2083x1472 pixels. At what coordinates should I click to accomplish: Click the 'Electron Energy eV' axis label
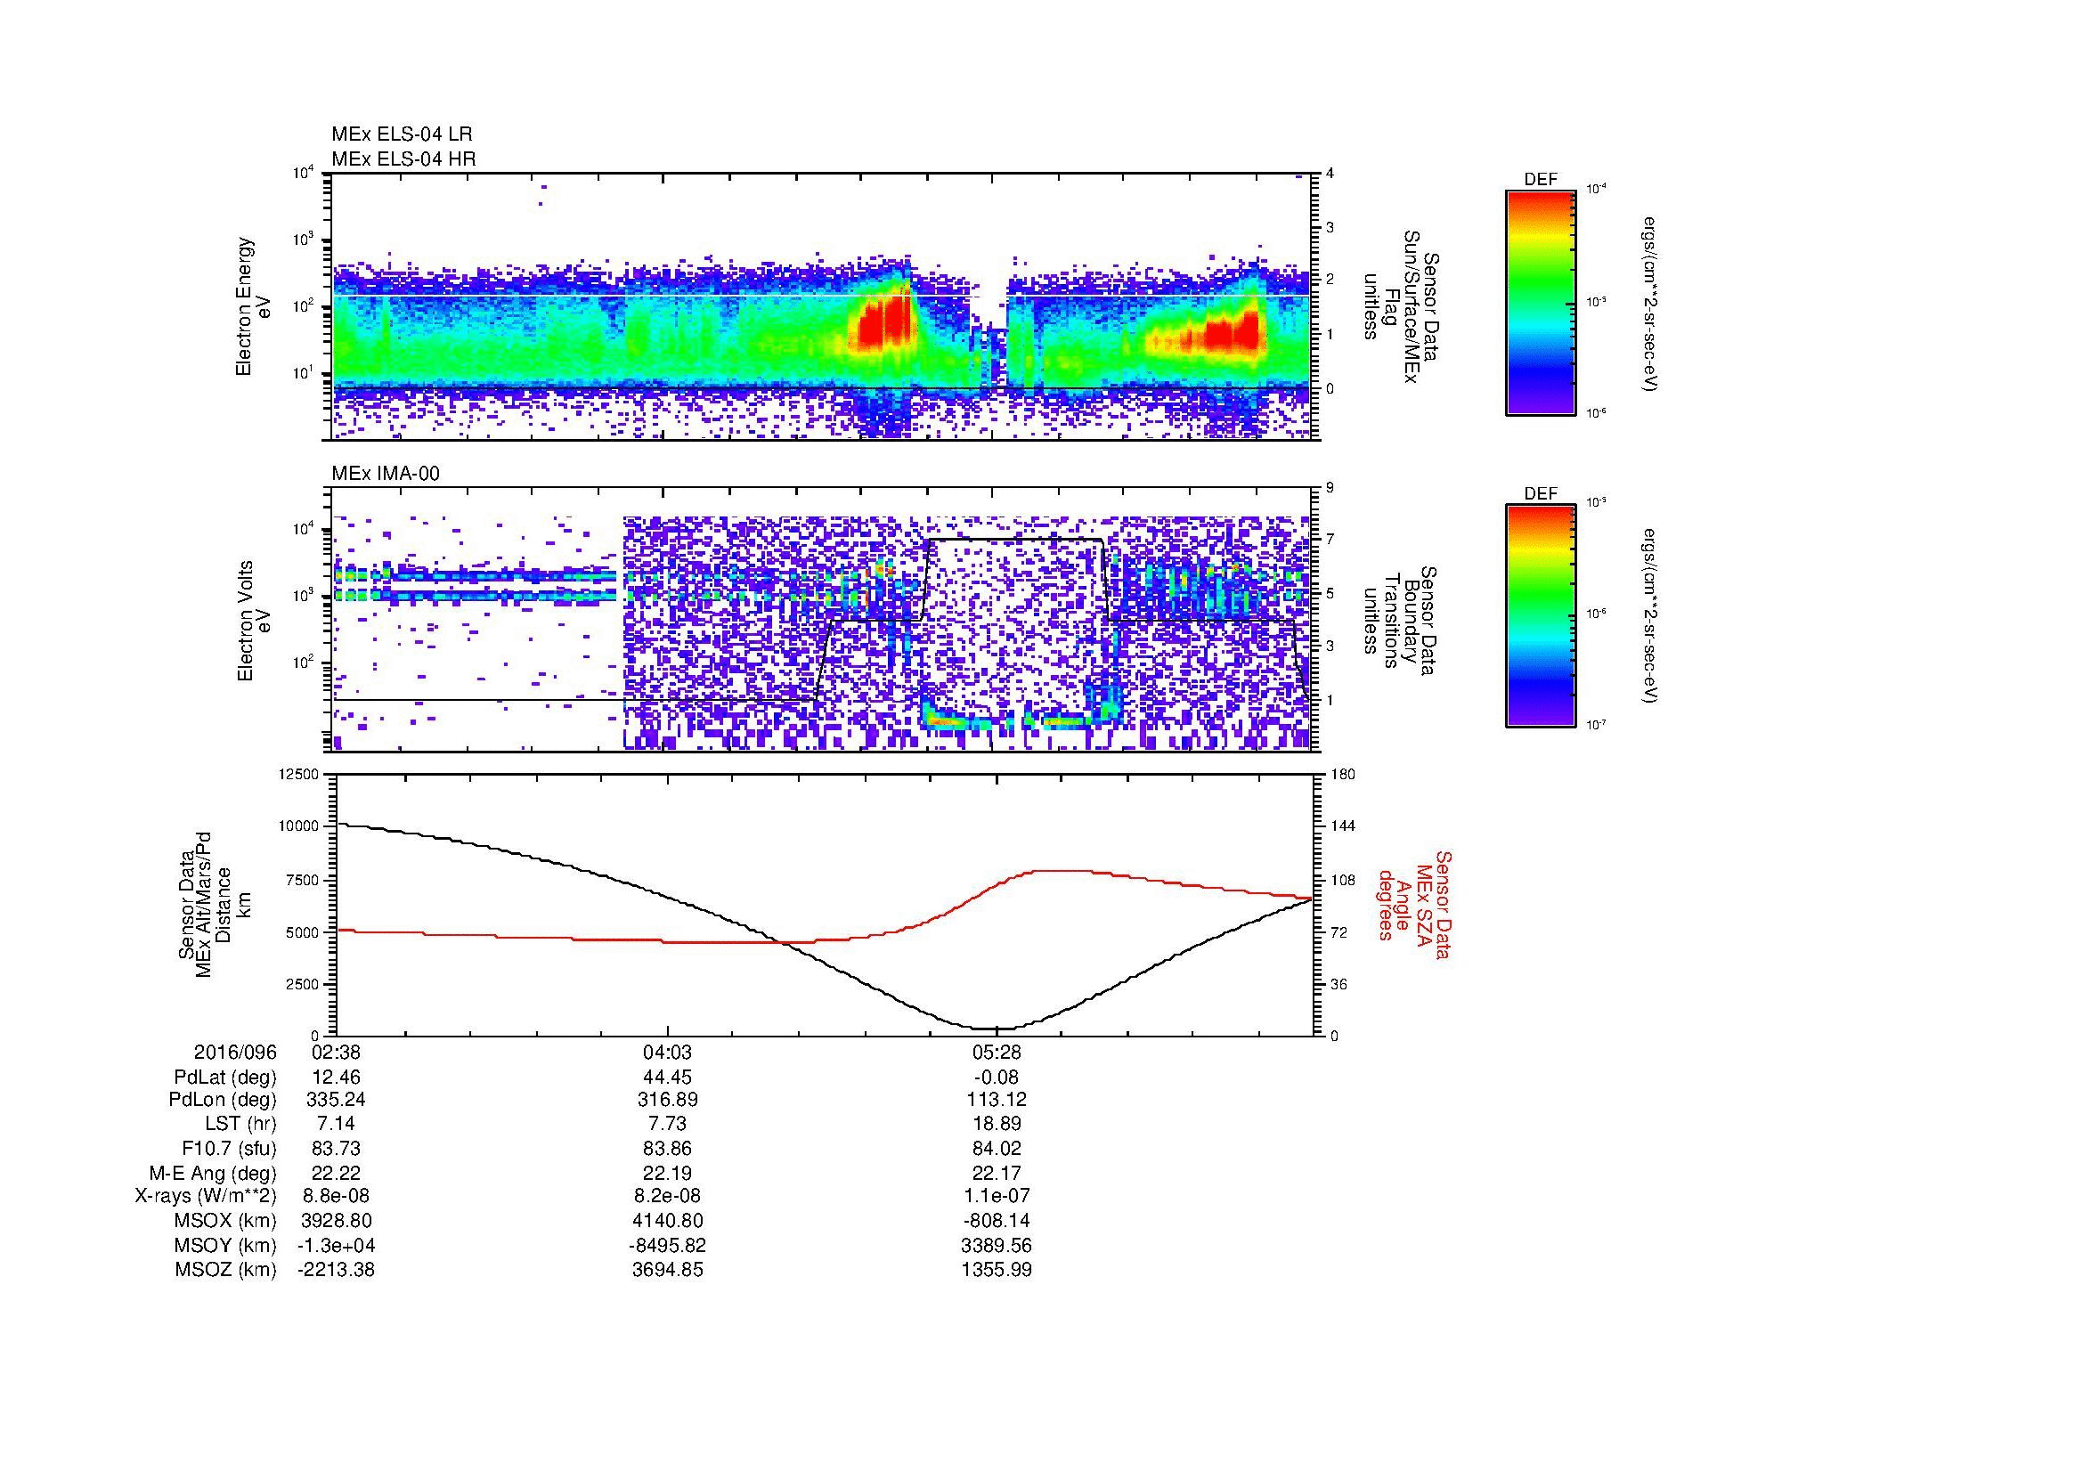(x=254, y=306)
